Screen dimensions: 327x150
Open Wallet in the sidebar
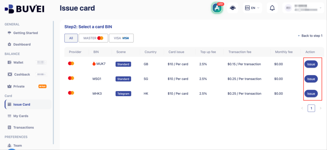pyautogui.click(x=18, y=63)
